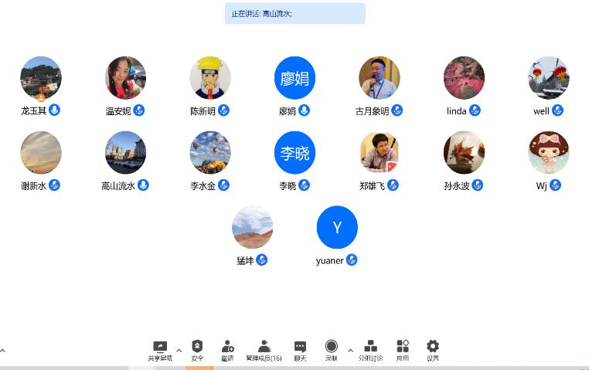Screen dimensions: 589x370
Task: Expand the chevron at far left of toolbar
Action: click(x=2, y=351)
